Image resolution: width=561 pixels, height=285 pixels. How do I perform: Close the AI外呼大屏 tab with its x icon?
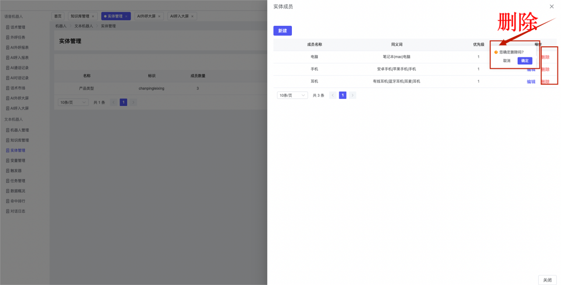(159, 16)
